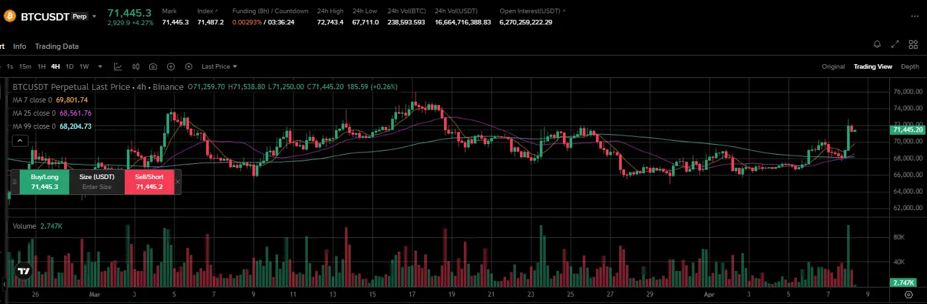Click the header last price 71,445.3
The image size is (927, 304).
(130, 13)
